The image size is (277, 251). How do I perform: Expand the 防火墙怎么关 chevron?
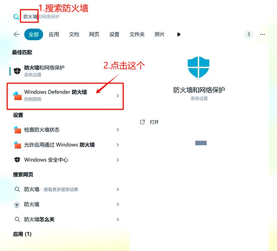pos(118,219)
